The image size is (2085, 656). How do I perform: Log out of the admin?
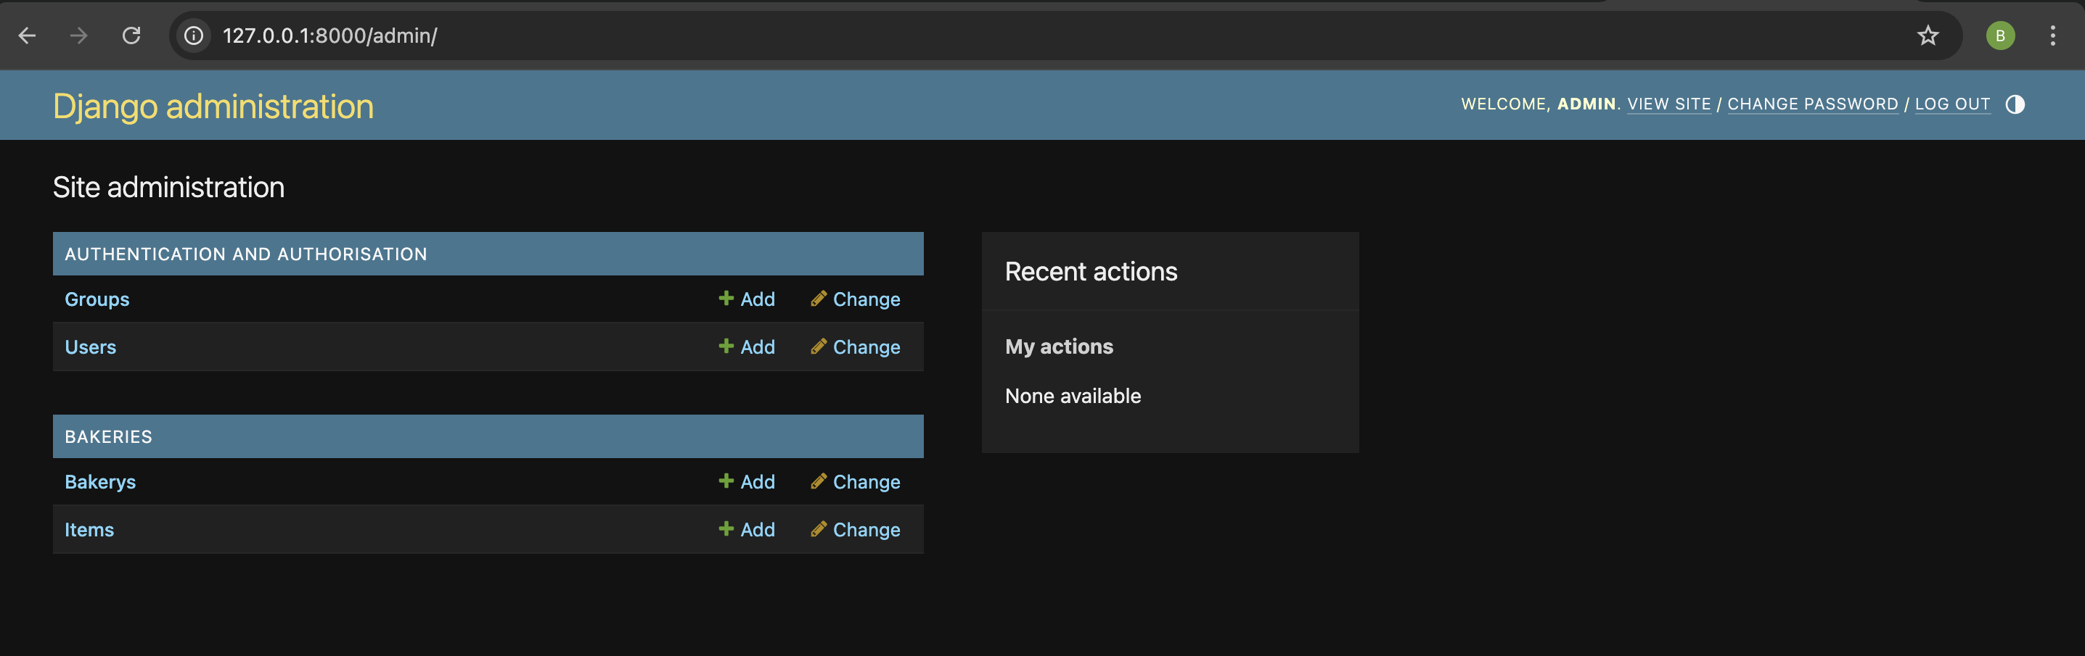coord(1952,104)
